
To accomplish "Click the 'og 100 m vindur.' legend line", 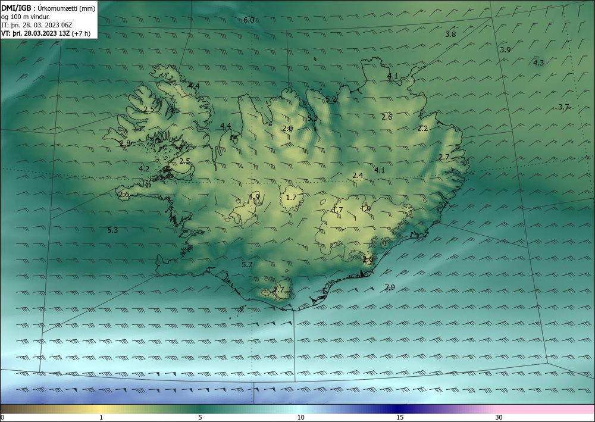I will pyautogui.click(x=26, y=17).
